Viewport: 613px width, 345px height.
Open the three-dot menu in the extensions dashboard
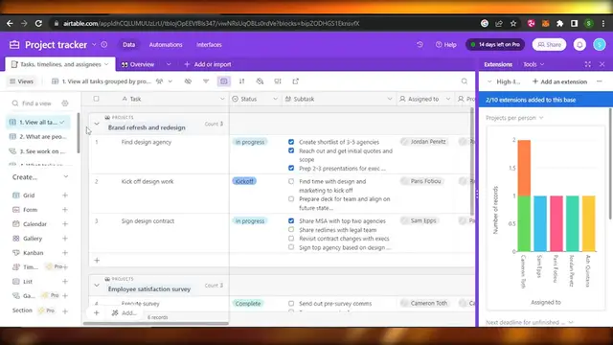[600, 81]
